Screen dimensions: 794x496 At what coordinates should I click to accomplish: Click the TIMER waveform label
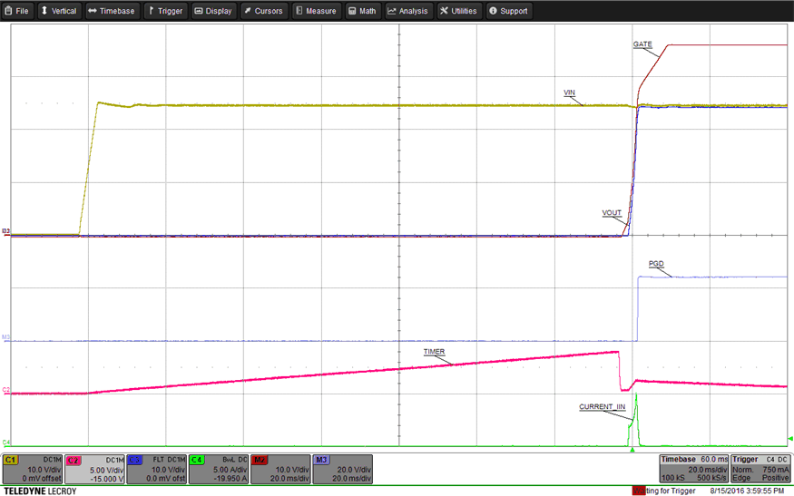tap(434, 350)
